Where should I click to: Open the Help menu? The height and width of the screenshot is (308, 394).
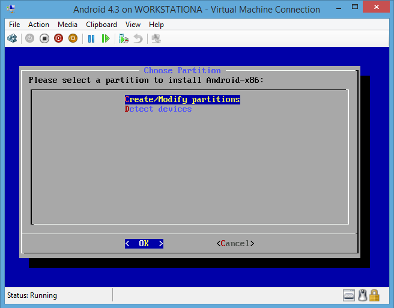point(156,25)
